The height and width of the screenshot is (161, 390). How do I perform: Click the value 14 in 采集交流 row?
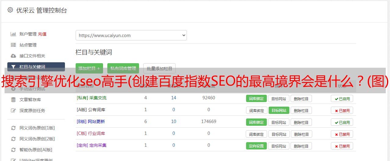tap(174, 98)
